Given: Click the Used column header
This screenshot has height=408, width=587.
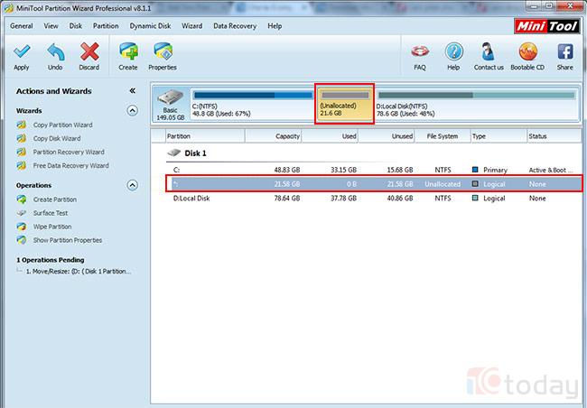Looking at the screenshot, I should click(330, 136).
